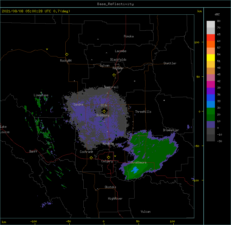Select the orange 60 dBZ legend color
The width and height of the screenshot is (231, 225).
(211, 44)
